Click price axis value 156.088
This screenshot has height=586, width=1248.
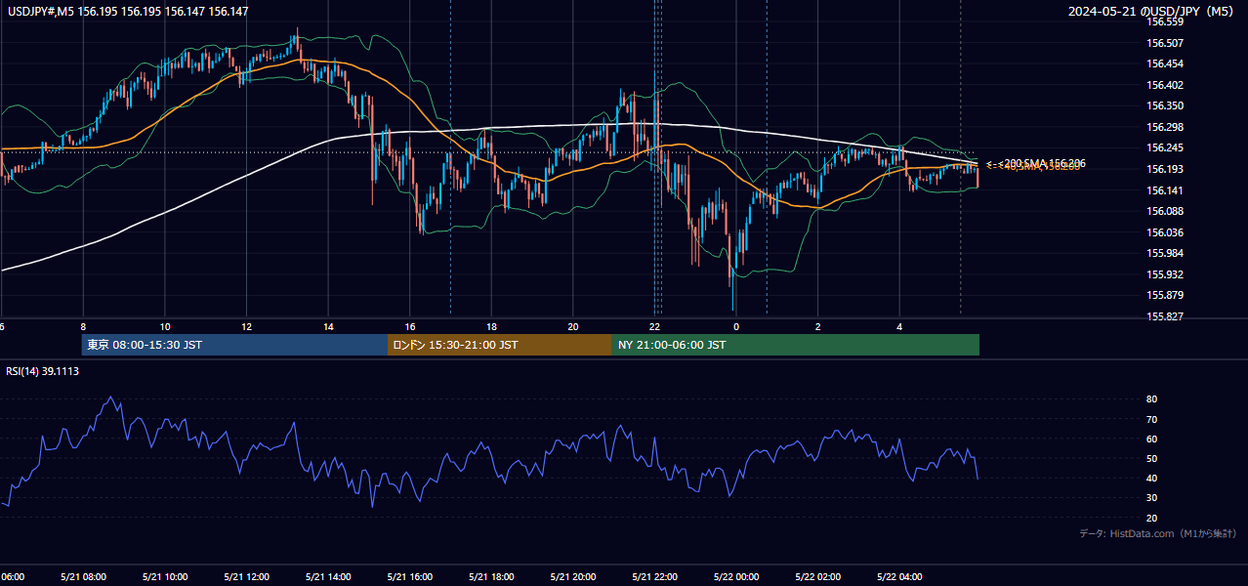tap(1166, 211)
